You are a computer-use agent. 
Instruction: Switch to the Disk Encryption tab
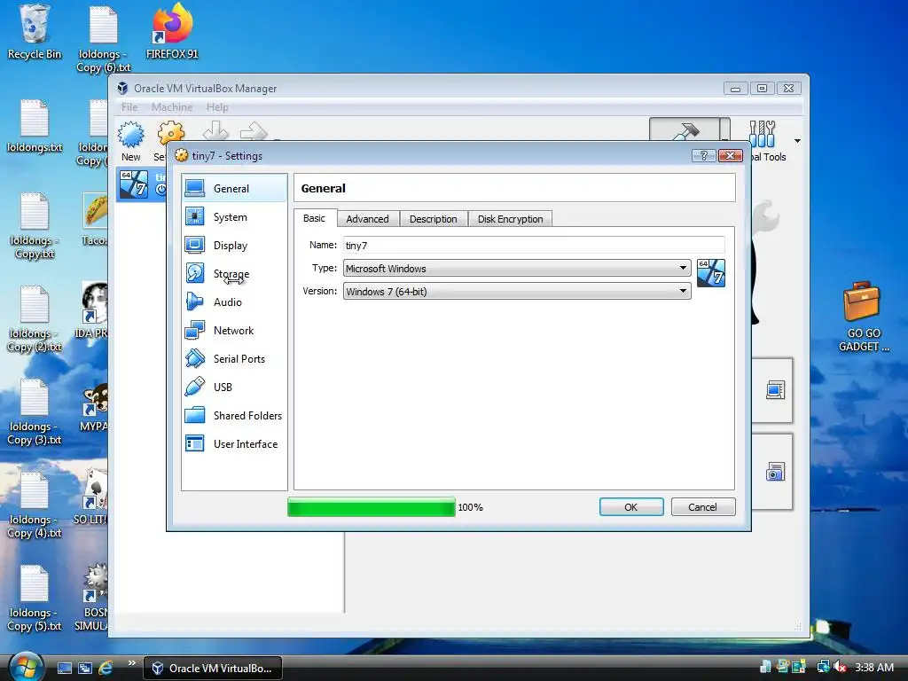pos(510,219)
